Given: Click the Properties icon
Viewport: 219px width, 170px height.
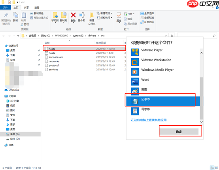Looking at the screenshot, I should point(119,15).
